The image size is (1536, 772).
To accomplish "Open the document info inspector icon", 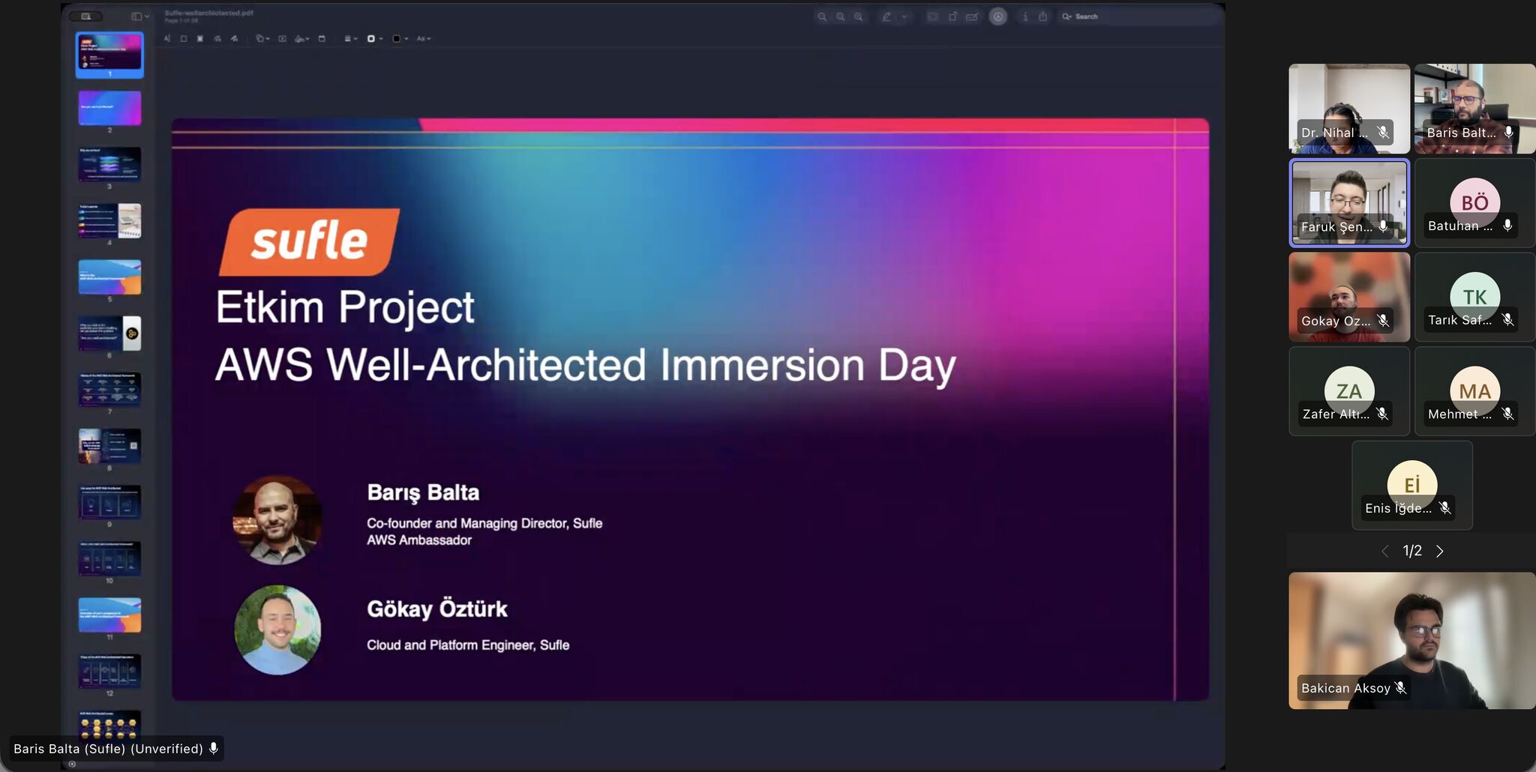I will click(1025, 16).
